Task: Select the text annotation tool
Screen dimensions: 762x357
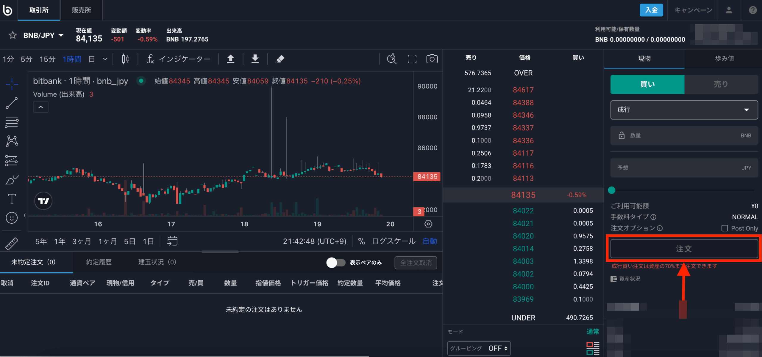Action: coord(12,199)
